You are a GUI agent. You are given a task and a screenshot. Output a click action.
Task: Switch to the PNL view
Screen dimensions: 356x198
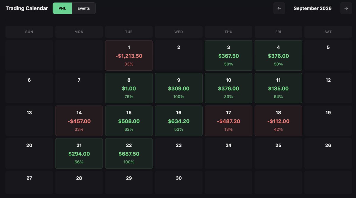(62, 8)
